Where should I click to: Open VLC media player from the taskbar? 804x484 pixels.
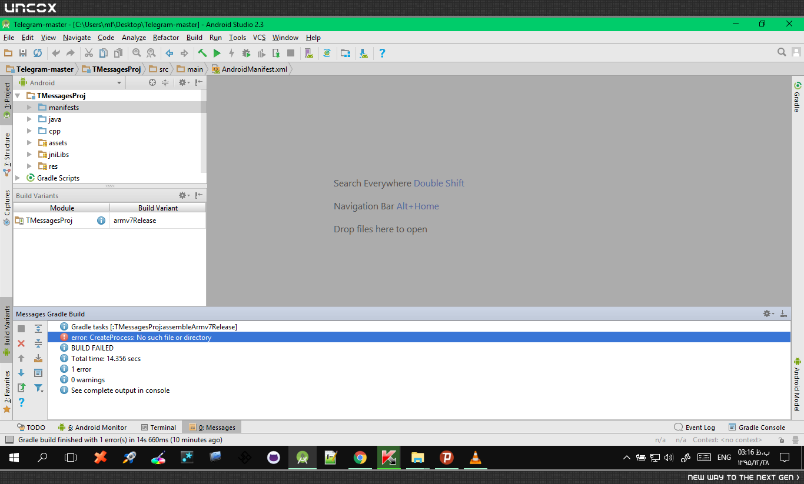tap(475, 458)
